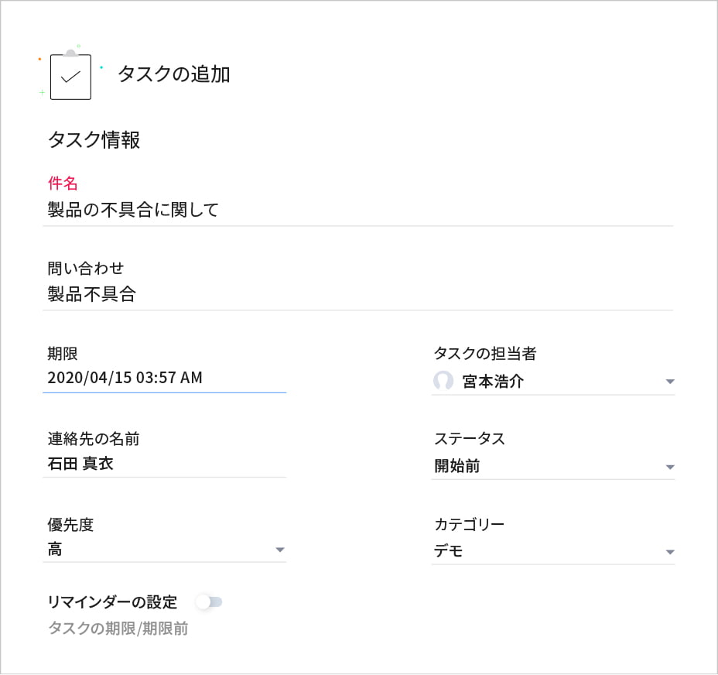Select the 開始前 status value
Viewport: 718px width, 675px height.
[458, 466]
